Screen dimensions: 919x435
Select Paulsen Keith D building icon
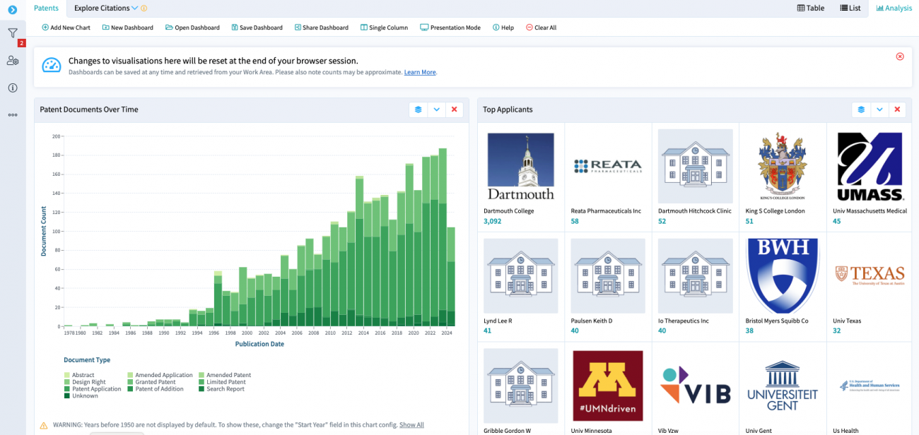[x=608, y=276]
